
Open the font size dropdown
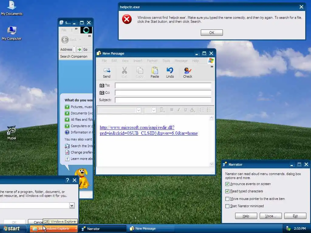(154, 110)
